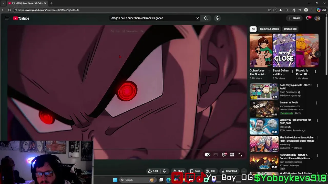Start voice search with the microphone

217,18
